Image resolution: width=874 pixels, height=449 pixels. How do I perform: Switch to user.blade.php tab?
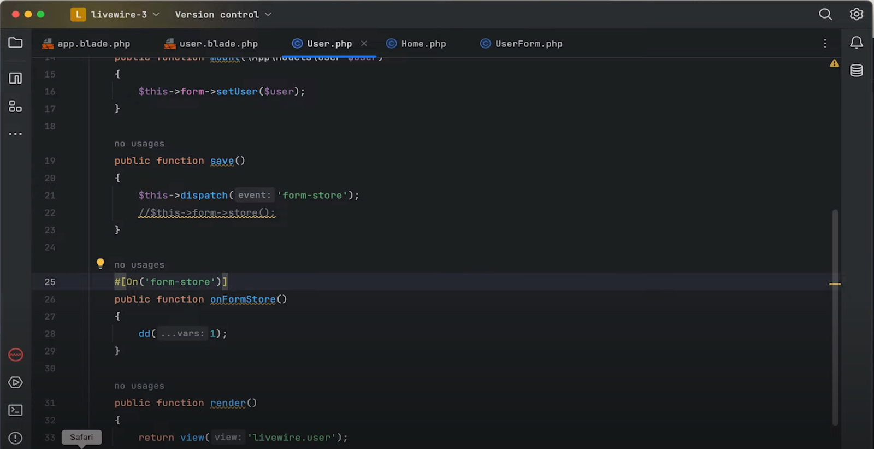pyautogui.click(x=211, y=44)
